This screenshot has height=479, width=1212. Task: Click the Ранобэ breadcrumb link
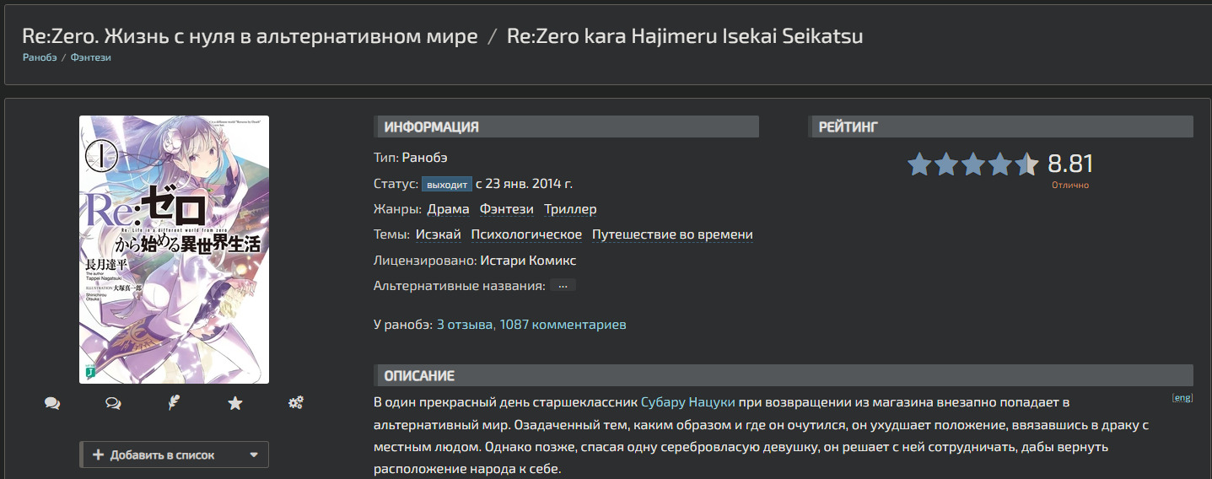click(40, 57)
